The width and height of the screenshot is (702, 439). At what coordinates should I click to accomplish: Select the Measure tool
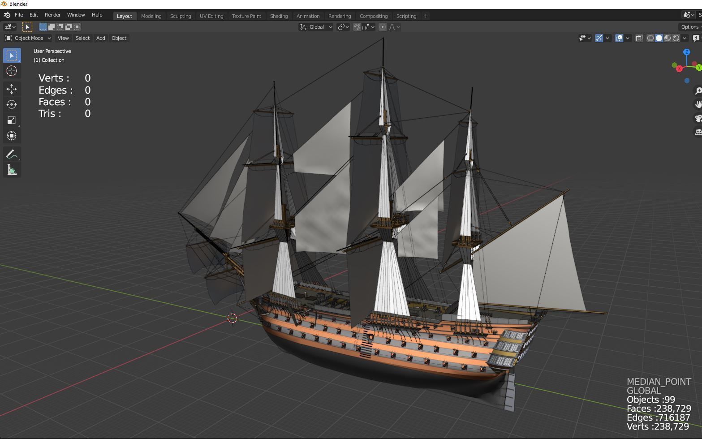(12, 170)
